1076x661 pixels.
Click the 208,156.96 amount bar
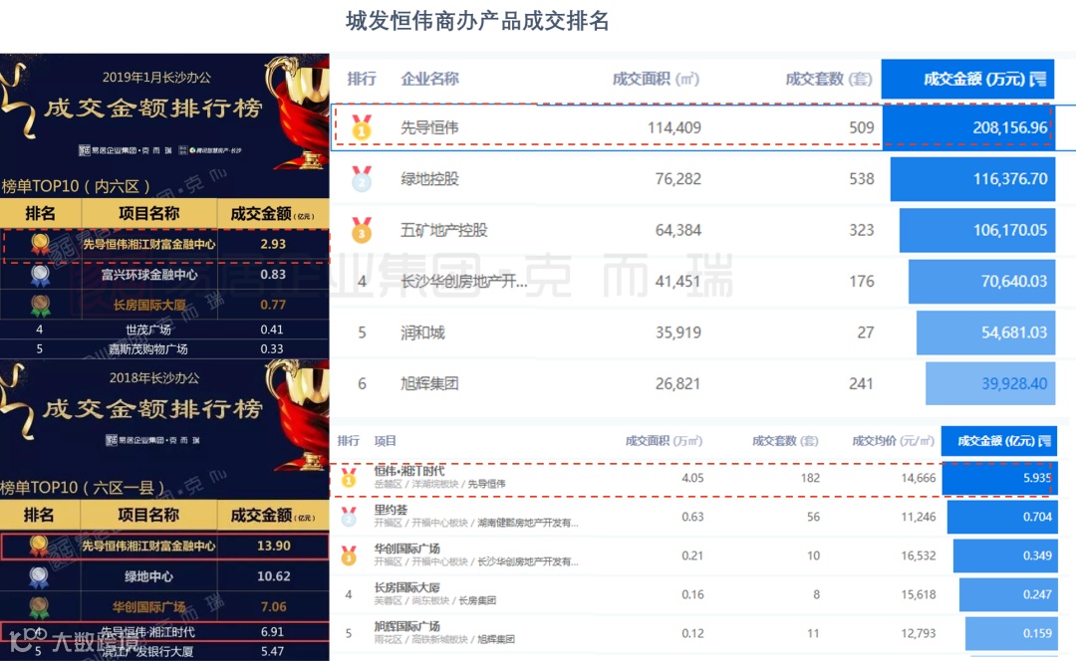point(967,127)
